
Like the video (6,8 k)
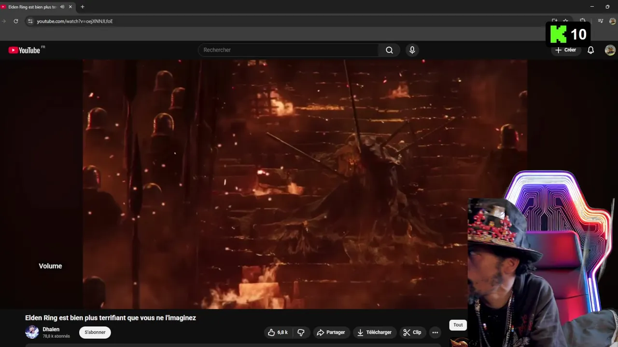(x=278, y=333)
